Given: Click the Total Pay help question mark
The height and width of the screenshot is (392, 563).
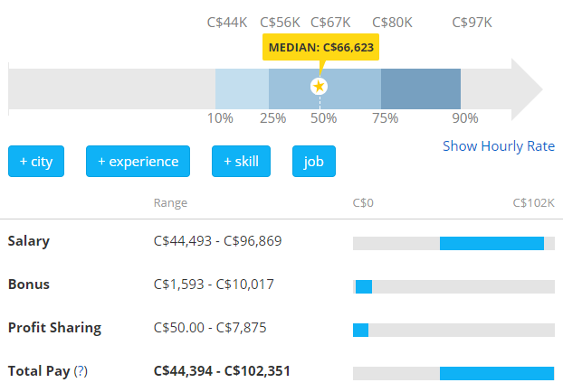Looking at the screenshot, I should (81, 371).
